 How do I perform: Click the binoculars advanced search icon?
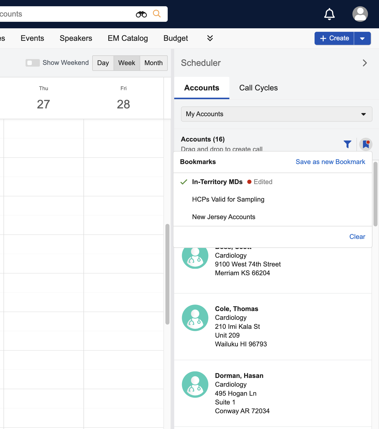click(141, 14)
